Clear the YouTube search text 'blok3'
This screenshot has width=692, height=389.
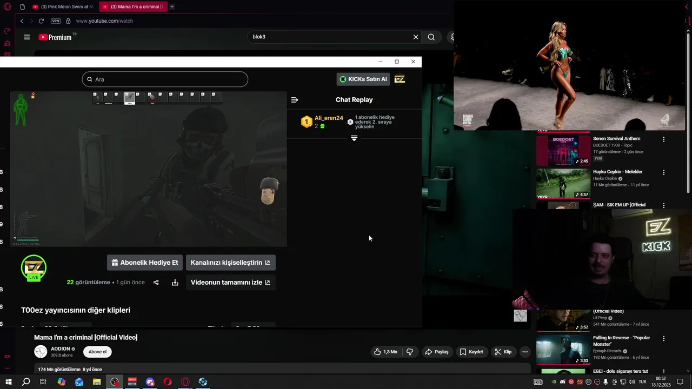click(416, 37)
